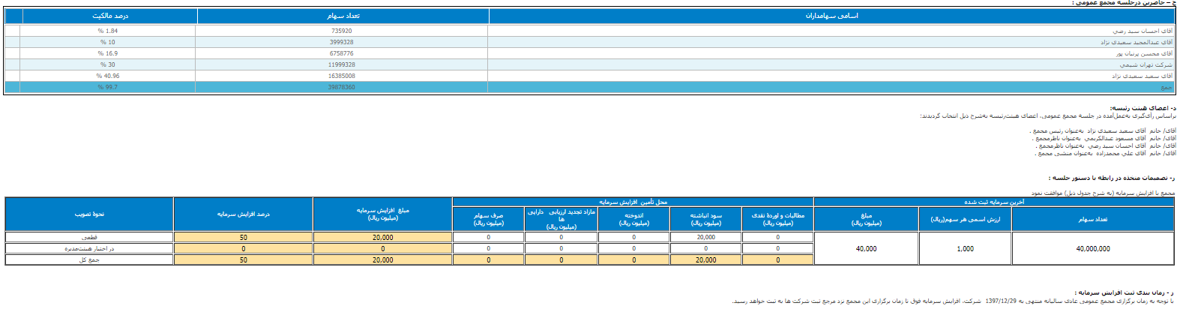Select the ownership percentage % 16.9
The width and height of the screenshot is (1180, 312).
107,53
